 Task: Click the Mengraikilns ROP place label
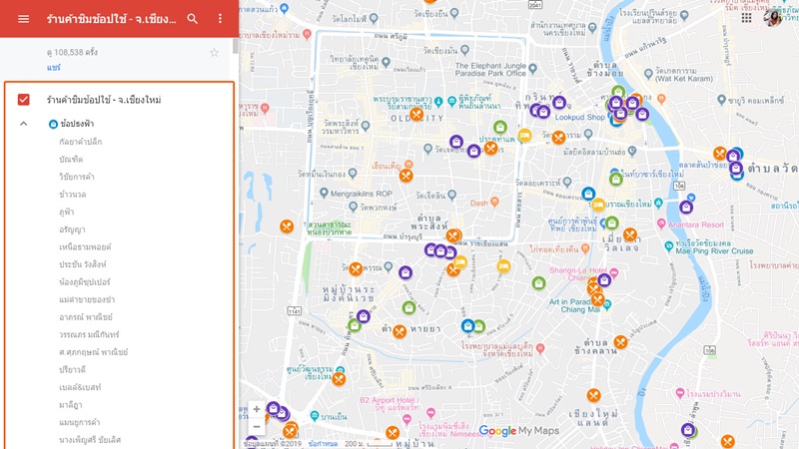[361, 194]
